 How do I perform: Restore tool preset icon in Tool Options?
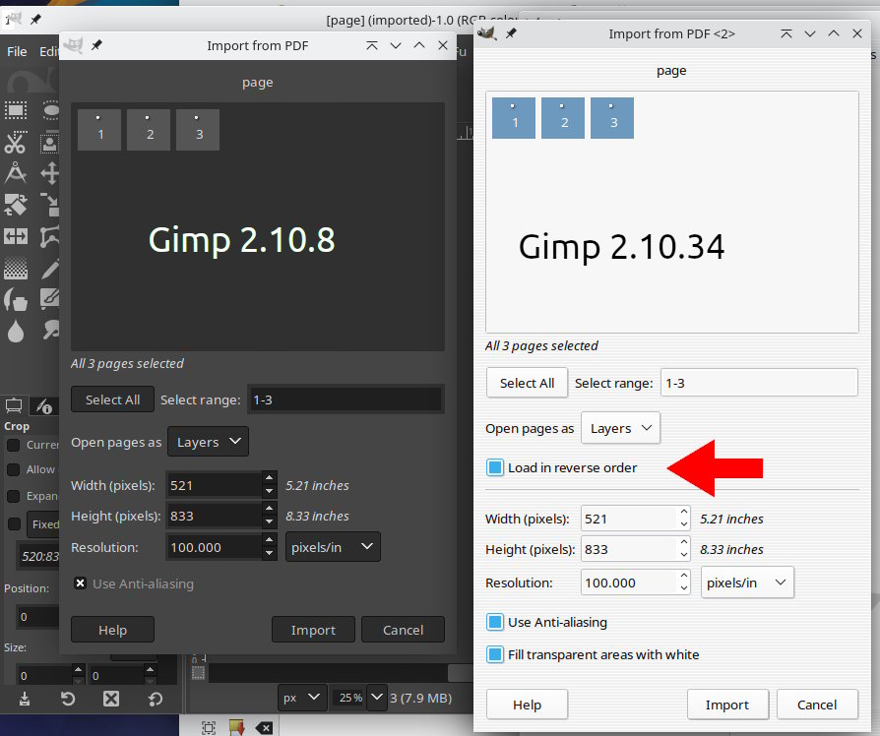[68, 699]
